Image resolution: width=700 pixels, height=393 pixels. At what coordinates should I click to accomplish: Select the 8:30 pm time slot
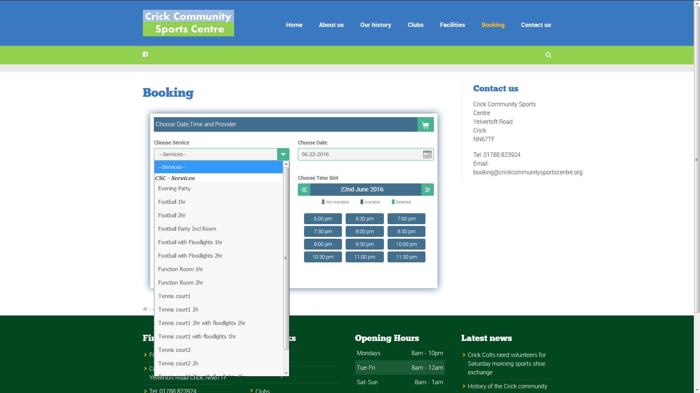407,231
